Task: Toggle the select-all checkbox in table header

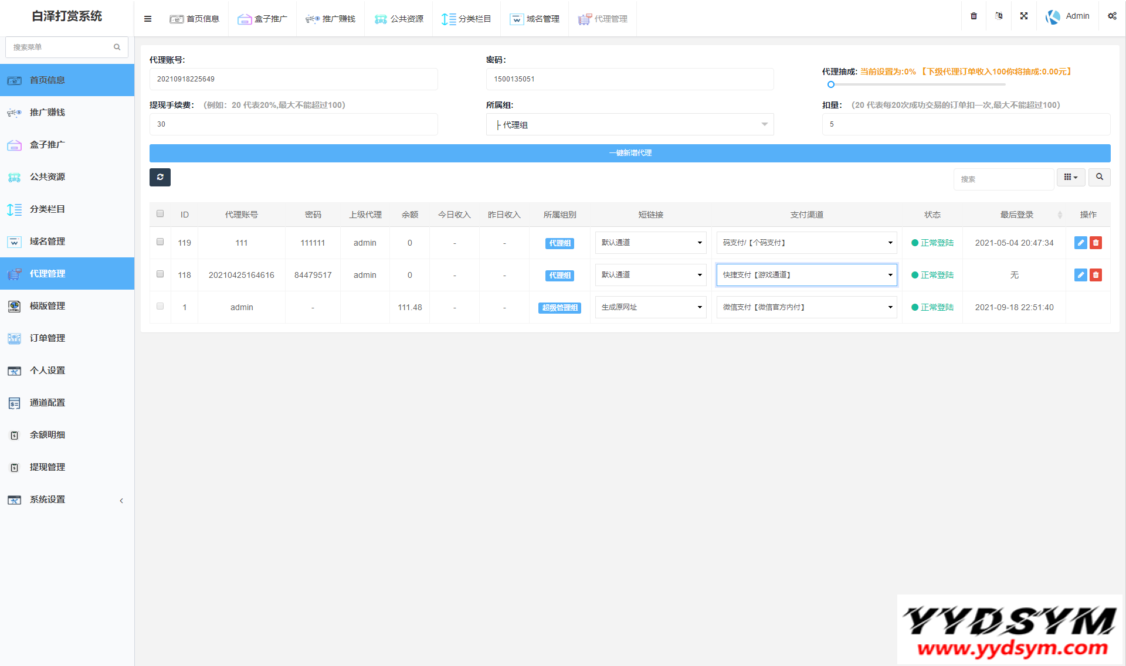Action: (x=160, y=213)
